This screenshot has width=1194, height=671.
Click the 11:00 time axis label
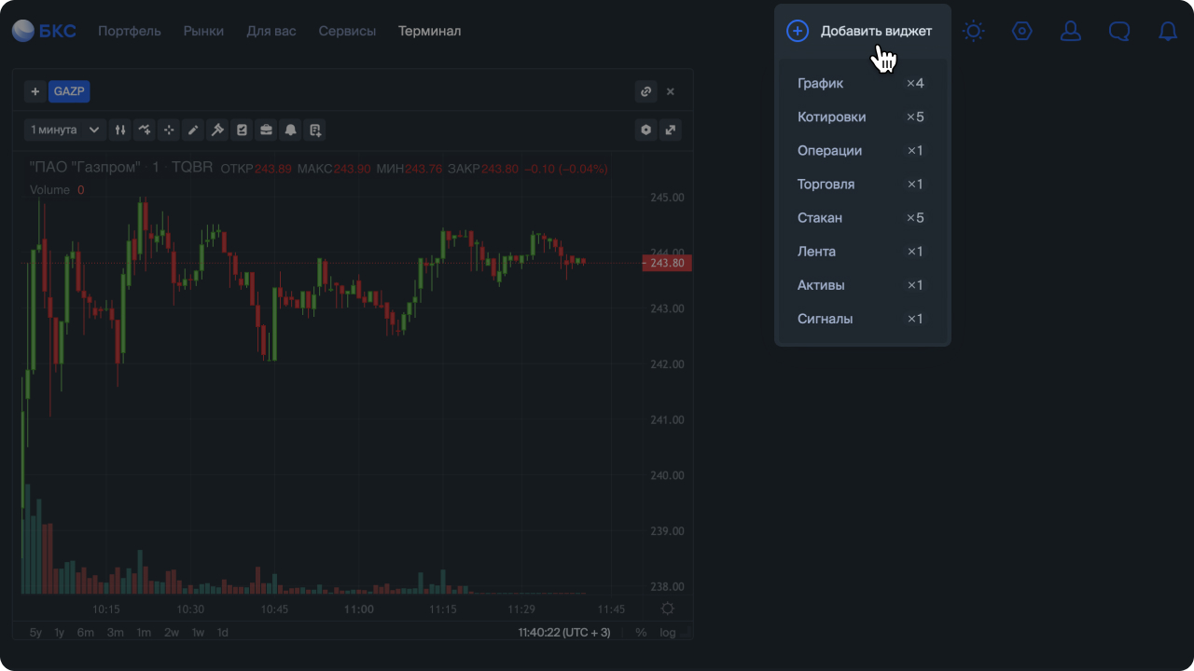point(358,609)
